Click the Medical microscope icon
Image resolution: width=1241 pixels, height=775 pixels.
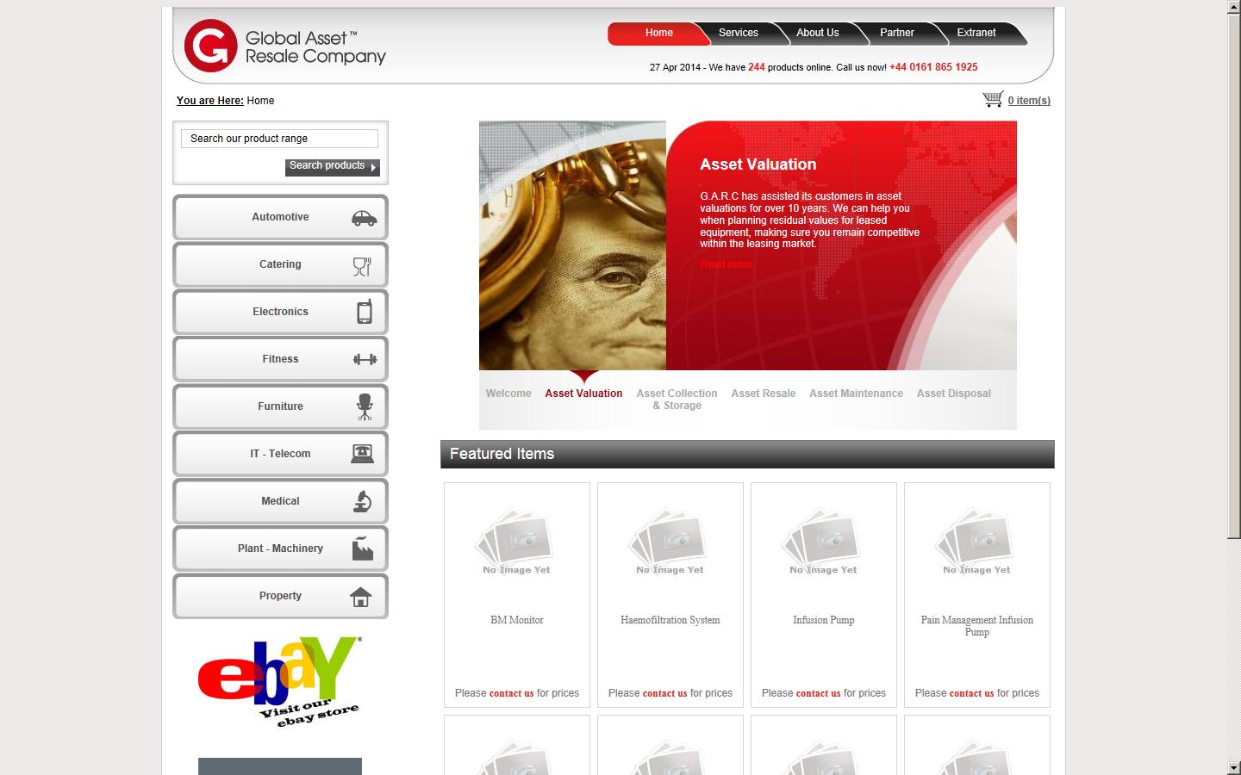pos(363,501)
